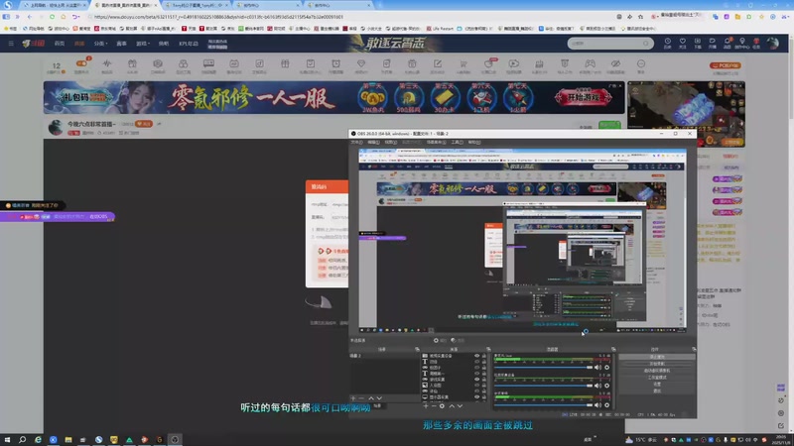This screenshot has width=794, height=446.
Task: Toggle visibility of fifth OBS source row
Action: (x=476, y=380)
